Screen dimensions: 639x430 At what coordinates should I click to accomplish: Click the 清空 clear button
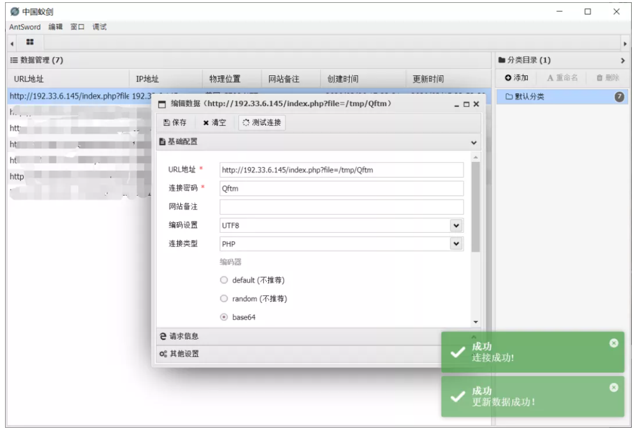click(214, 123)
